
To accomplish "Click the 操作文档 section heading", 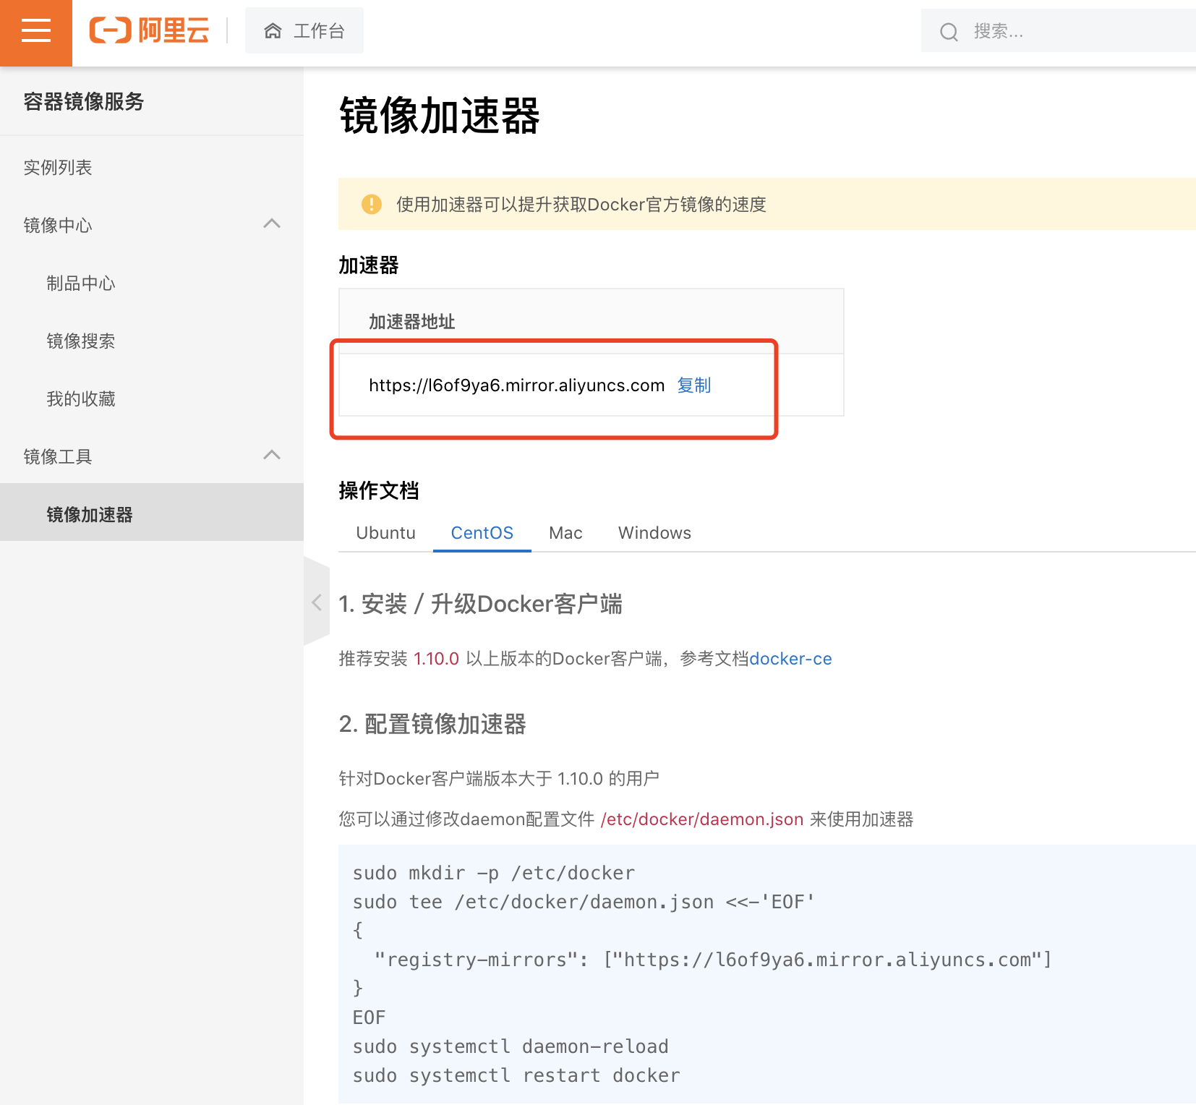I will coord(379,491).
